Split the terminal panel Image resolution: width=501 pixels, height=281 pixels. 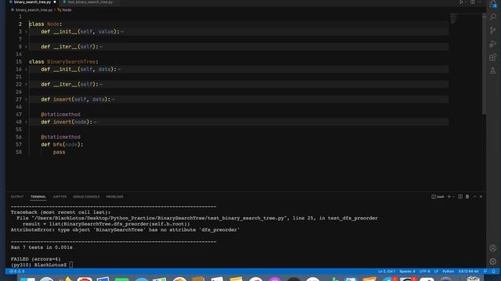point(460,197)
